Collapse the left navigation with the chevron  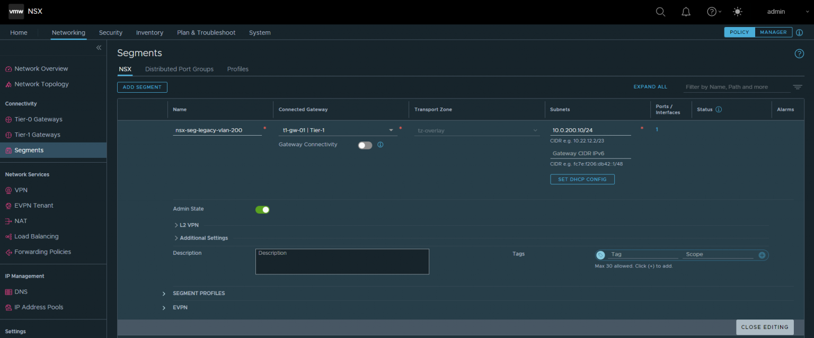(99, 47)
